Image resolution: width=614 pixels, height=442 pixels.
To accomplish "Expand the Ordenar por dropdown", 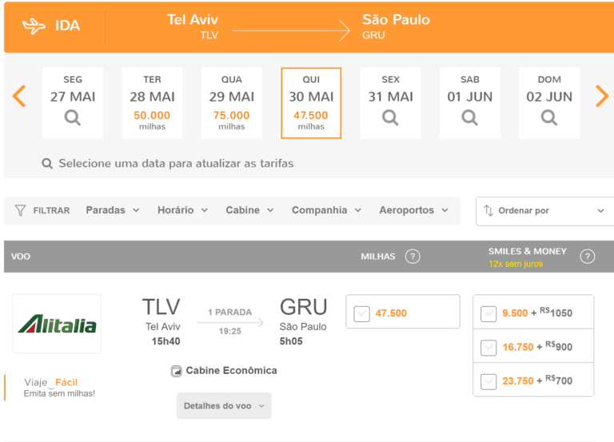I will (x=544, y=211).
